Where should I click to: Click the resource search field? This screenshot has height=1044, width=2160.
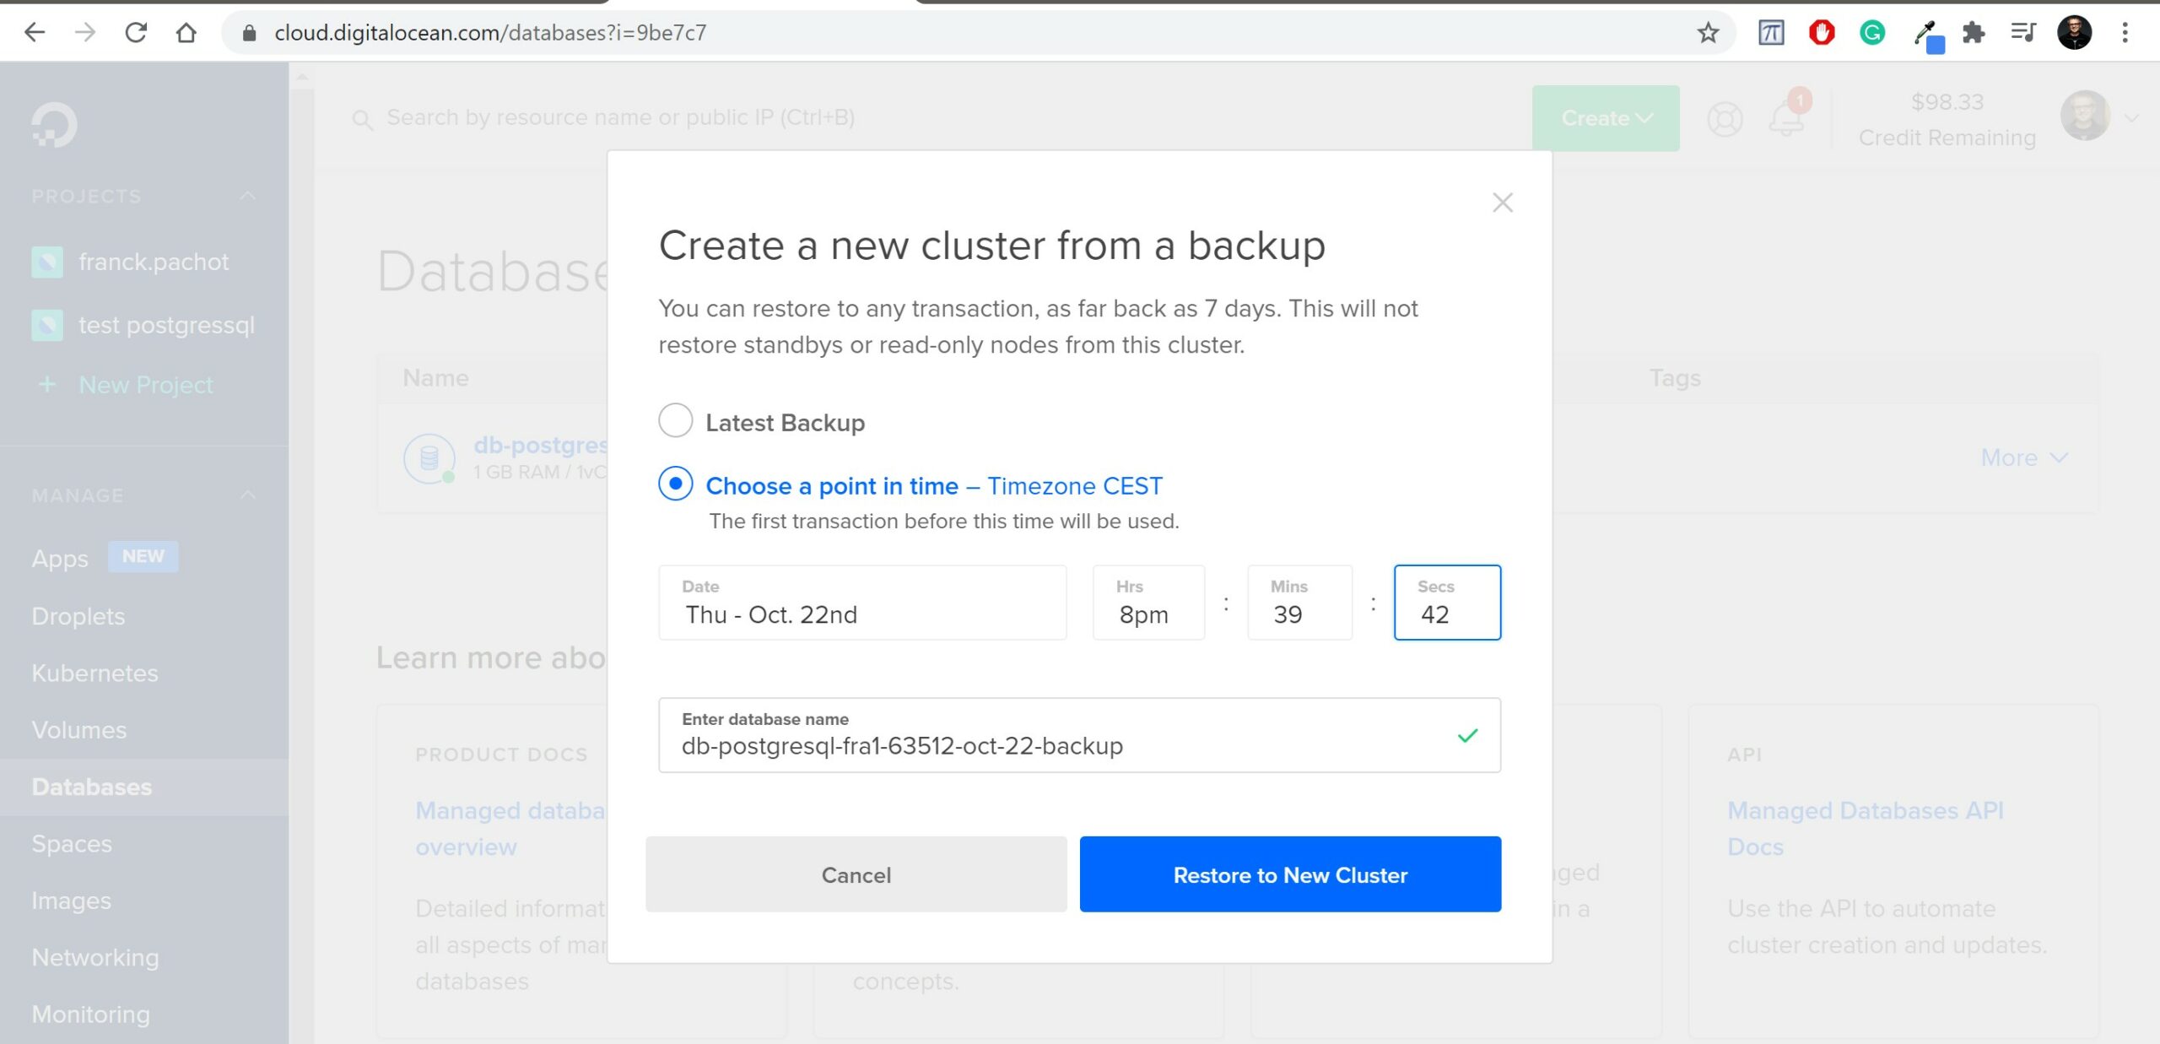pyautogui.click(x=620, y=117)
